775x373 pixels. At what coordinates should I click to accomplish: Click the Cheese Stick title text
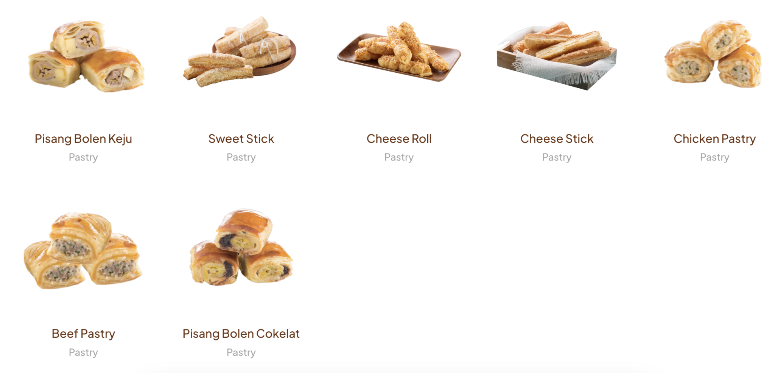(x=557, y=139)
